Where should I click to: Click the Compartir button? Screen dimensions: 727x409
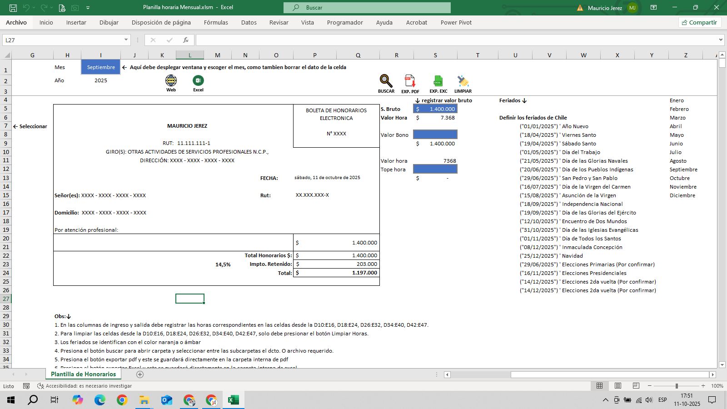tap(699, 22)
